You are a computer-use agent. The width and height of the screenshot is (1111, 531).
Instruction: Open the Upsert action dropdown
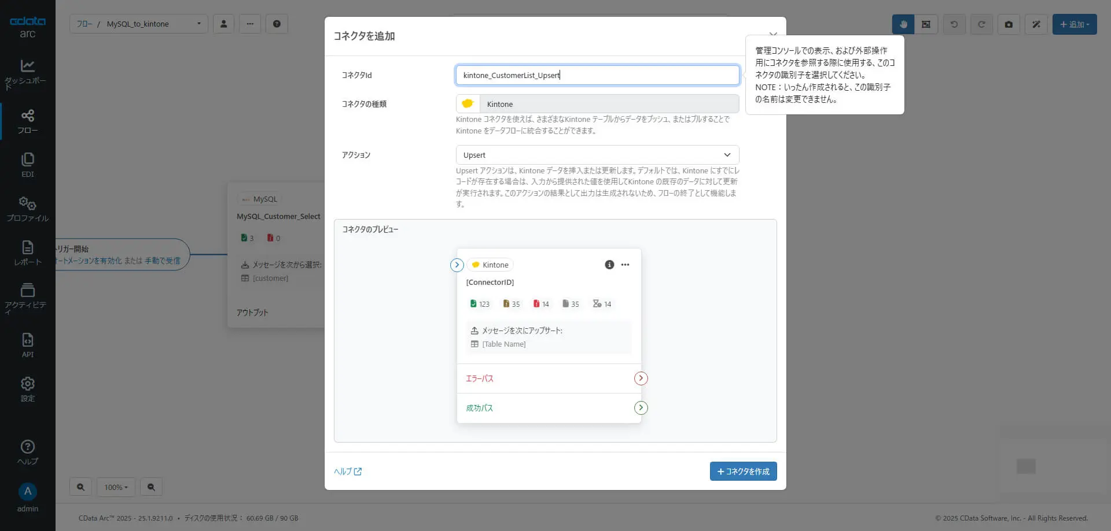pos(597,155)
